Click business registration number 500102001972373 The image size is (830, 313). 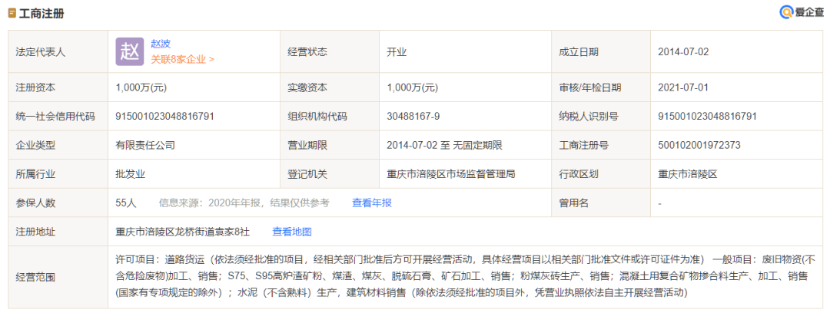[699, 145]
